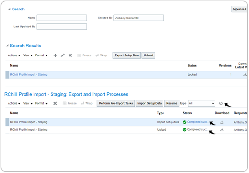Click Delete X icon in Search Results toolbar
The height and width of the screenshot is (173, 249).
pos(70,55)
